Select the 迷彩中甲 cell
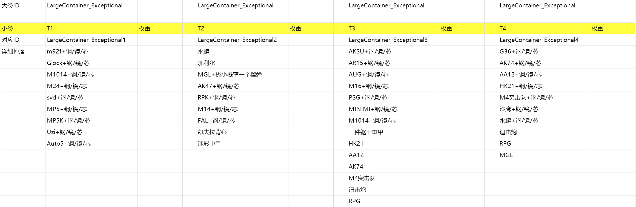This screenshot has width=636, height=207. tap(209, 144)
